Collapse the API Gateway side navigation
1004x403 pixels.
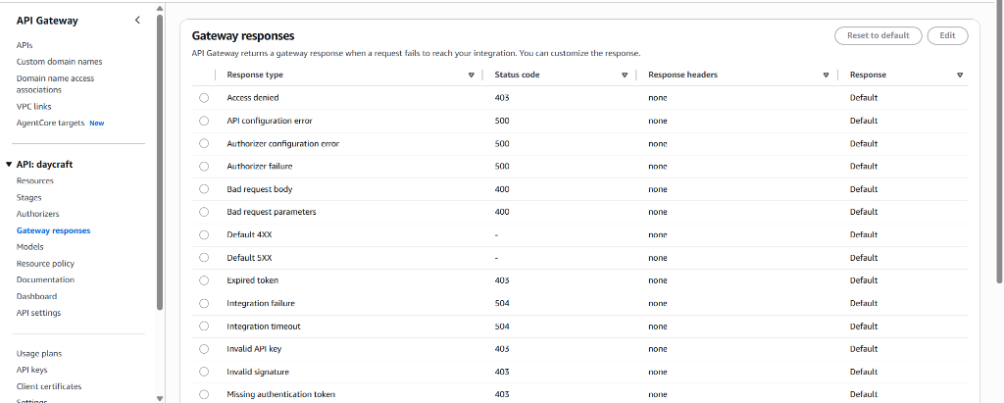pyautogui.click(x=137, y=21)
